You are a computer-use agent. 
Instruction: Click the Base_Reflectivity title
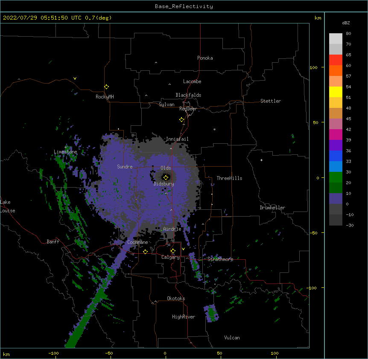tap(184, 6)
